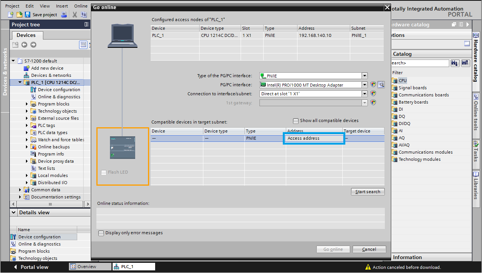The height and width of the screenshot is (273, 482).
Task: Click the PLC device image in dialog
Action: click(x=122, y=147)
